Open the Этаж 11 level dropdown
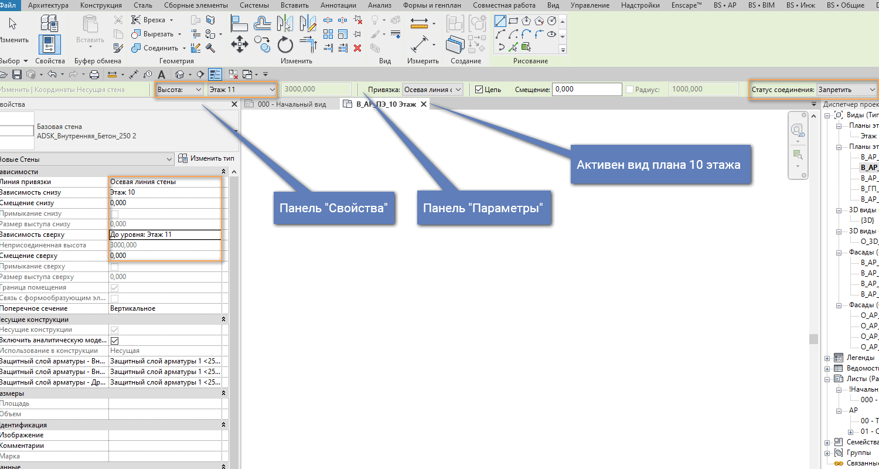The image size is (879, 469). (x=241, y=90)
